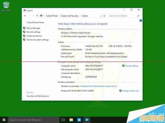The height and width of the screenshot is (123, 165).
Task: Click the Search Control Panel field
Action: (124, 16)
